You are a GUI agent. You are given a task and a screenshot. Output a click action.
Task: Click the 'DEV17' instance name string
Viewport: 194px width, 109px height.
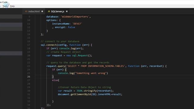77,24
